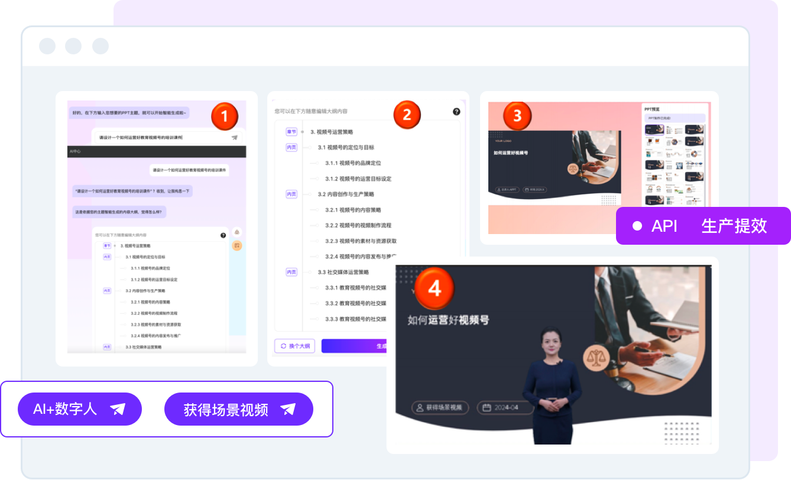Collapse the 3. 视频号运营策略 chapter node
Viewport: 791px width, 480px height.
[x=303, y=132]
